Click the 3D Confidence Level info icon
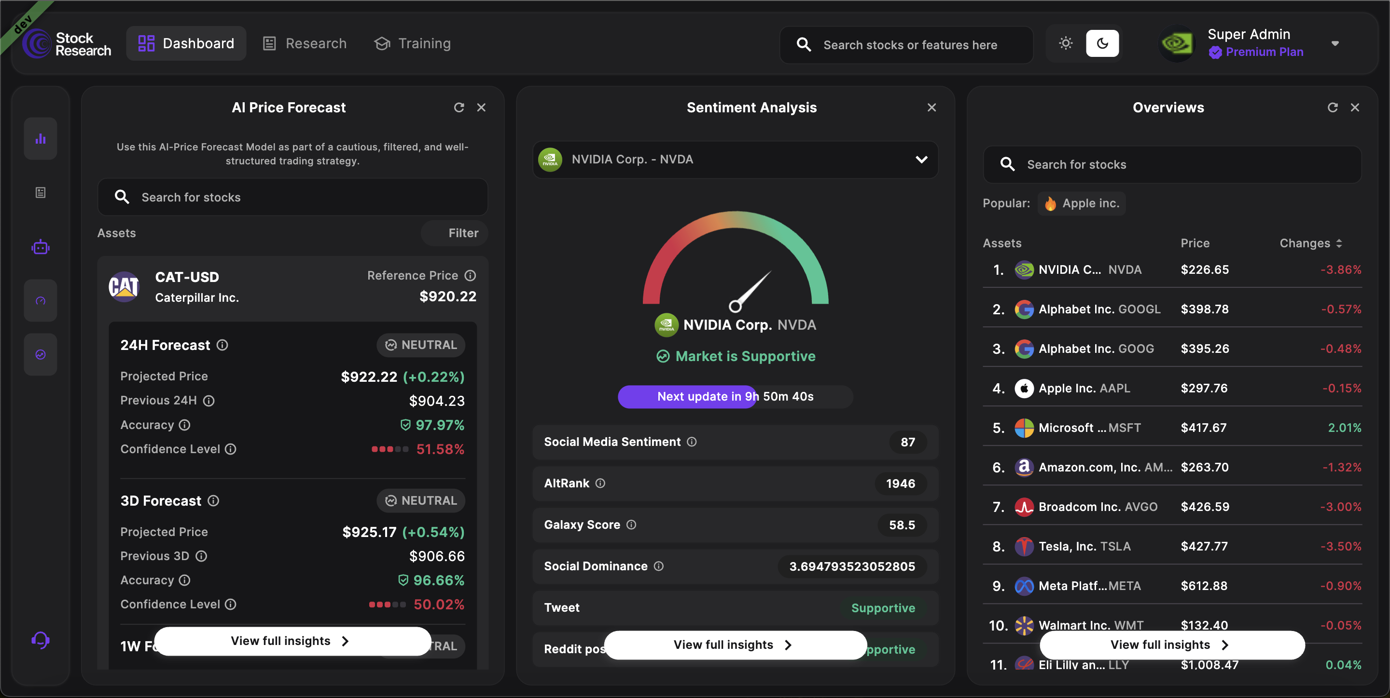Image resolution: width=1390 pixels, height=698 pixels. [x=230, y=604]
